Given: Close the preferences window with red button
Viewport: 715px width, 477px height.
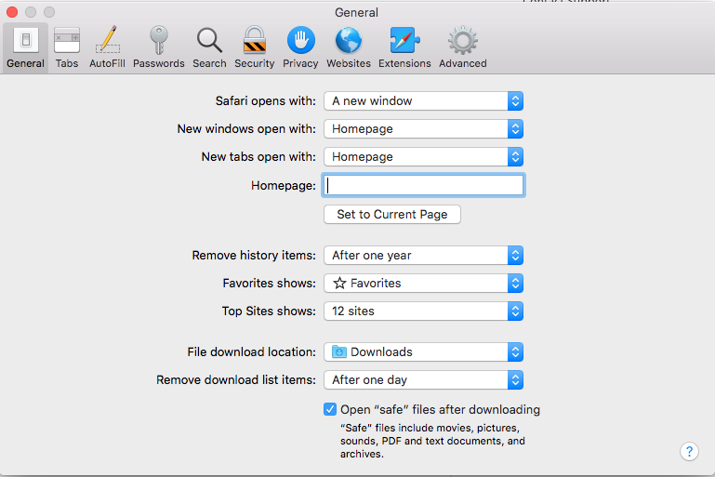Looking at the screenshot, I should click(x=12, y=12).
